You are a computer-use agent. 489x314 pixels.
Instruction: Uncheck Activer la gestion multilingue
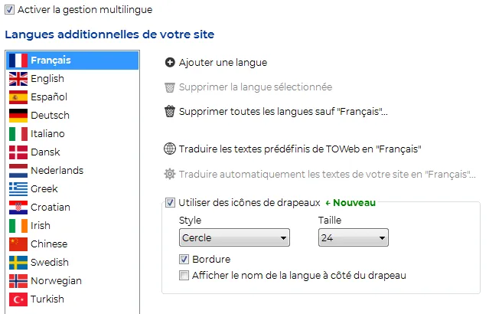pos(9,10)
